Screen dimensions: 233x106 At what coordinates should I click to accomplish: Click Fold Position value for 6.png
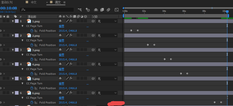68,103
